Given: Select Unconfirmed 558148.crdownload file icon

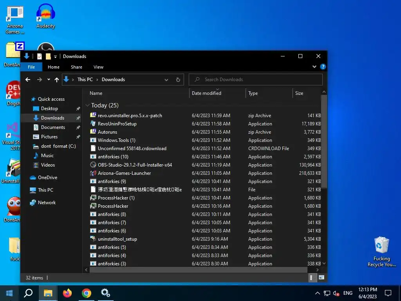Looking at the screenshot, I should [93, 149].
